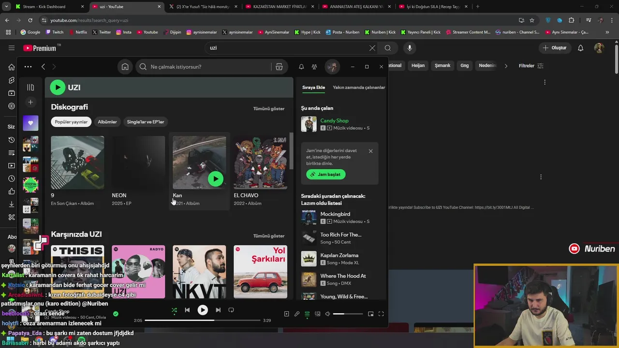The height and width of the screenshot is (348, 619).
Task: Dismiss the Jam invite card
Action: click(x=370, y=151)
